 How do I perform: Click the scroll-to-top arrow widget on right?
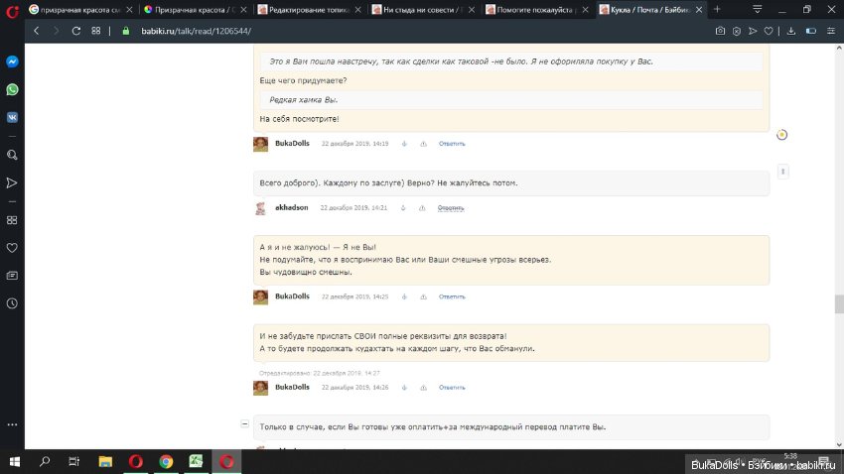click(x=782, y=172)
